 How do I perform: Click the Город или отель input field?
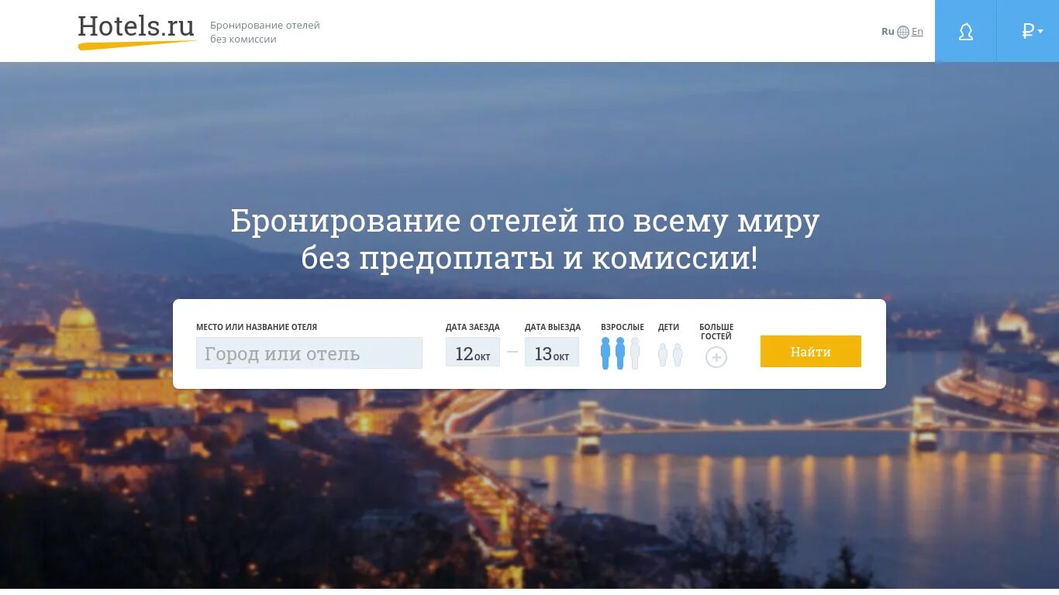click(309, 353)
